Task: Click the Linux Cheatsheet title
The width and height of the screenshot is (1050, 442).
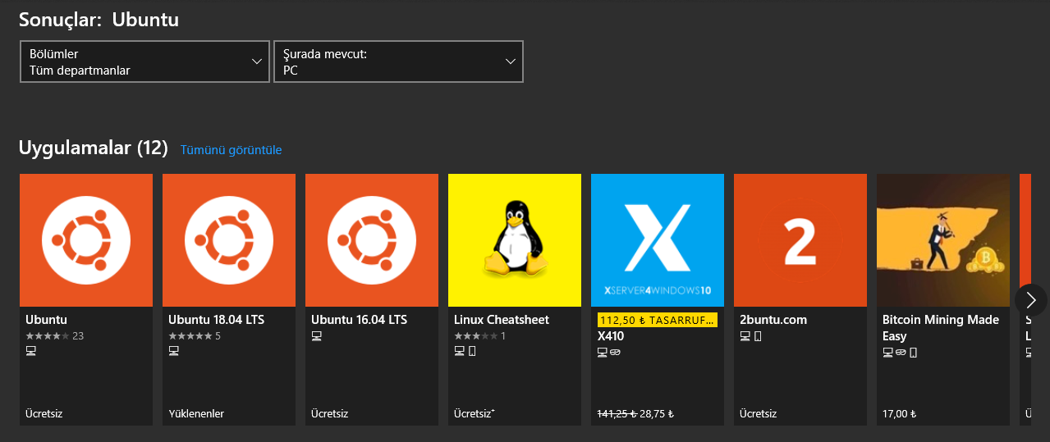Action: [x=502, y=320]
